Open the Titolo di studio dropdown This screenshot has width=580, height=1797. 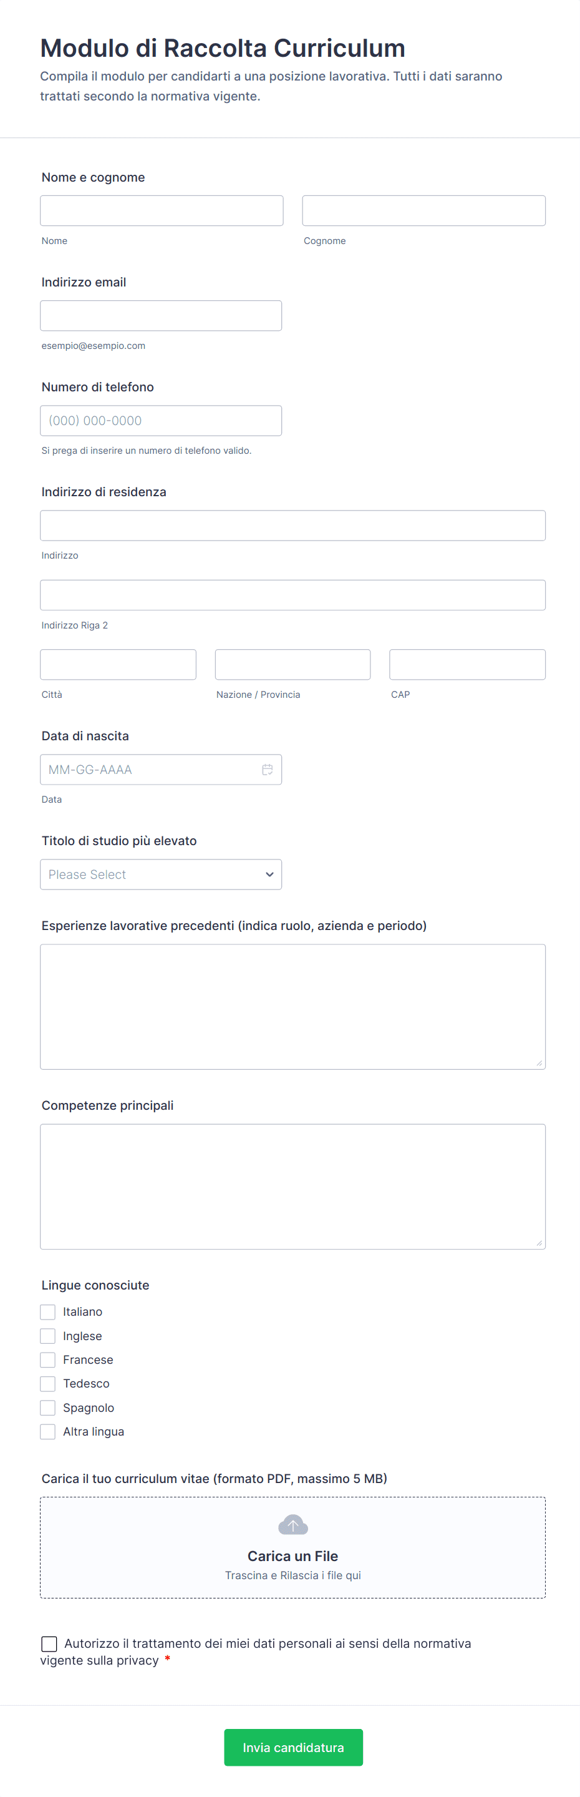[x=161, y=874]
